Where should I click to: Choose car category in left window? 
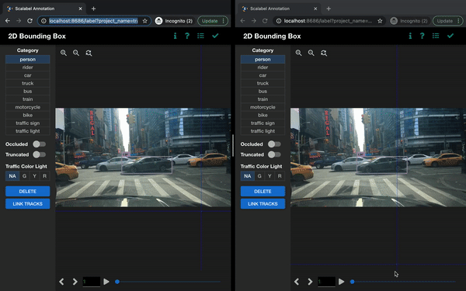coord(28,75)
